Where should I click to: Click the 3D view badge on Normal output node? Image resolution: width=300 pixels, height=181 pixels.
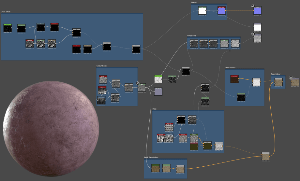253,6
